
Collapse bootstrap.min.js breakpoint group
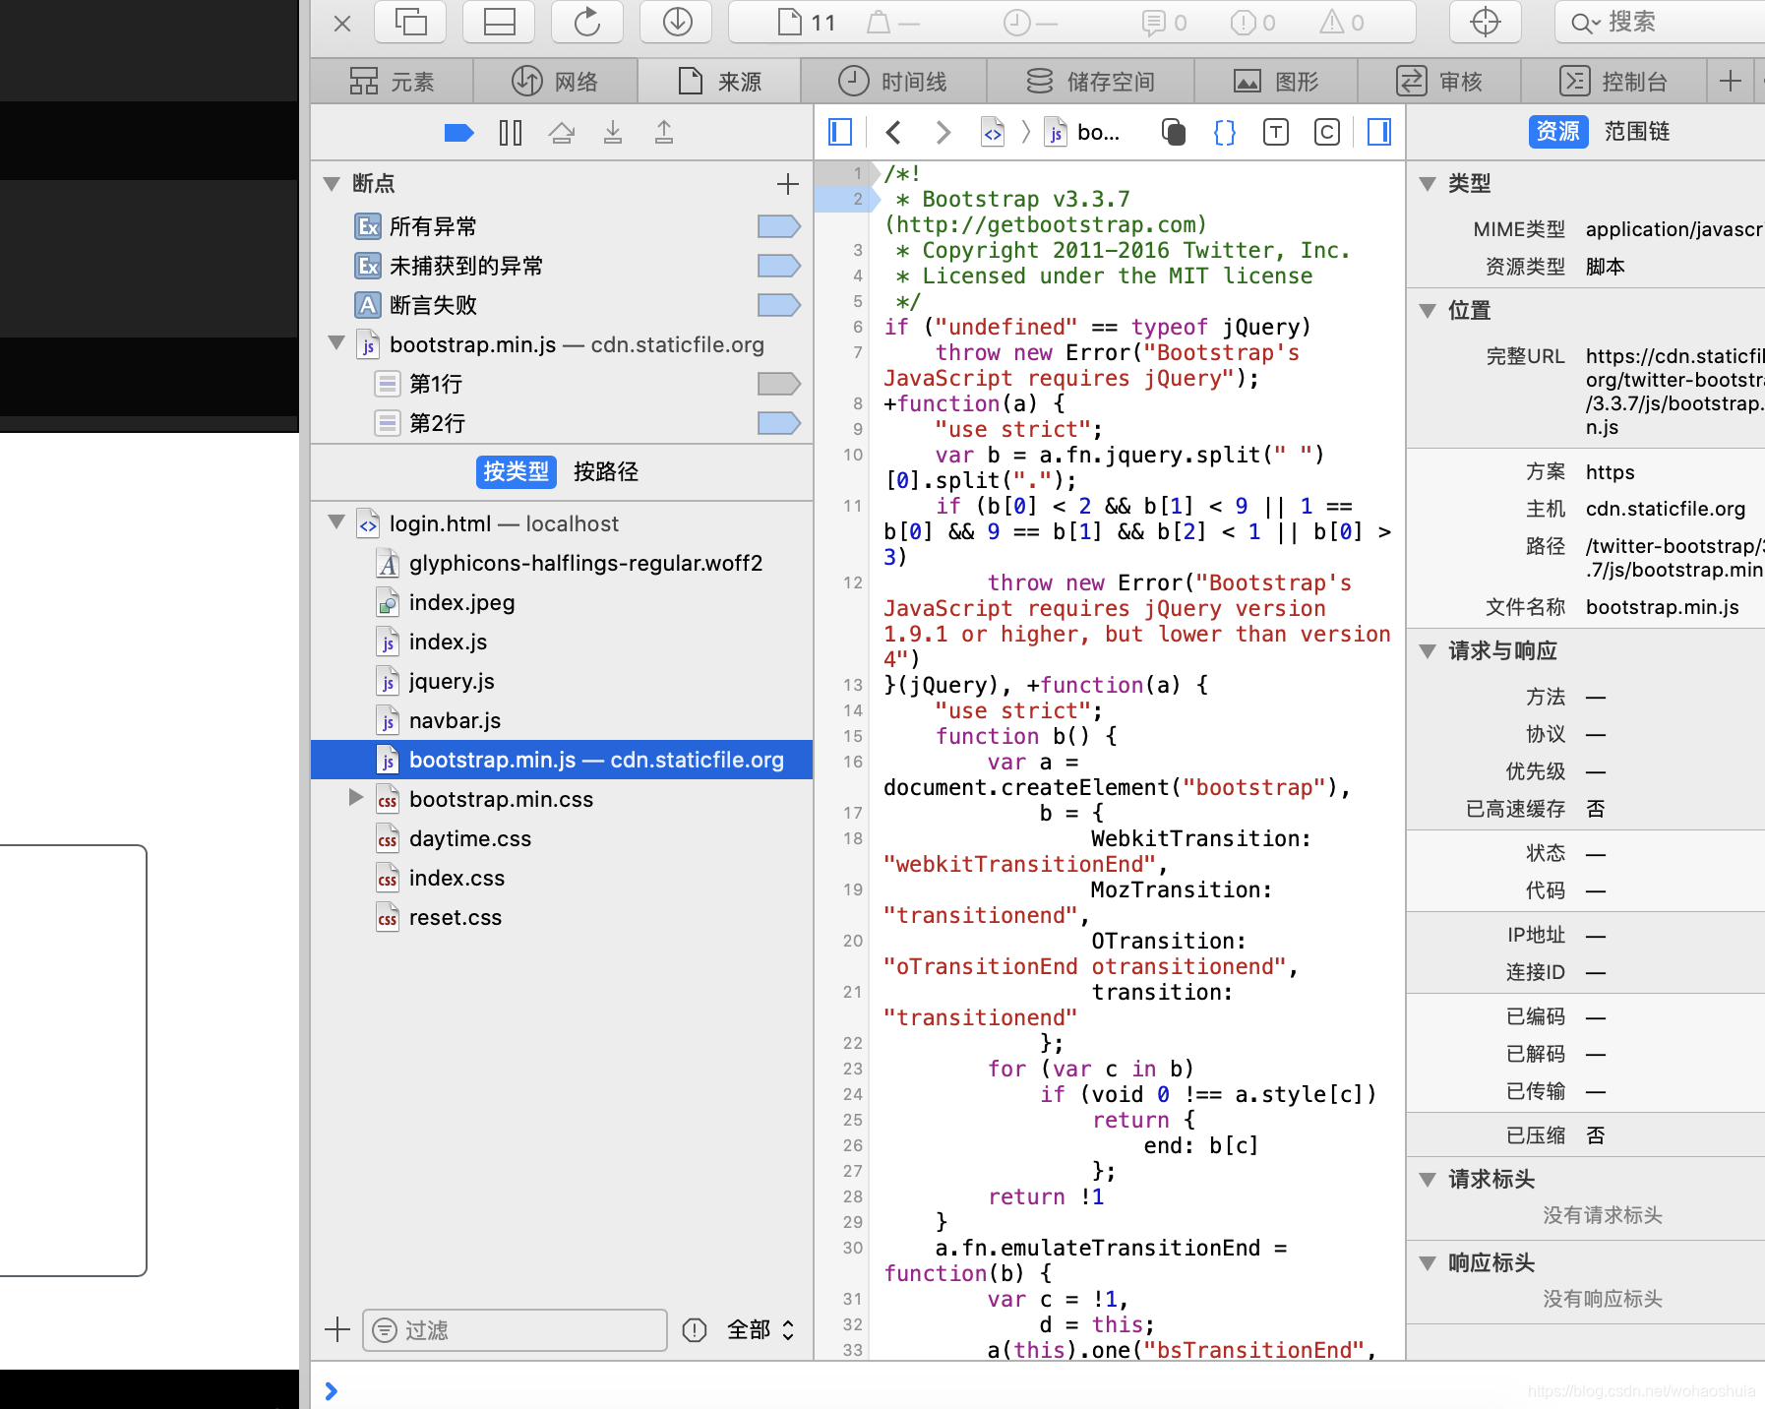336,343
